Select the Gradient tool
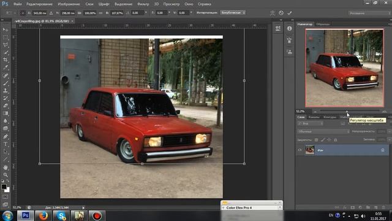 6,113
